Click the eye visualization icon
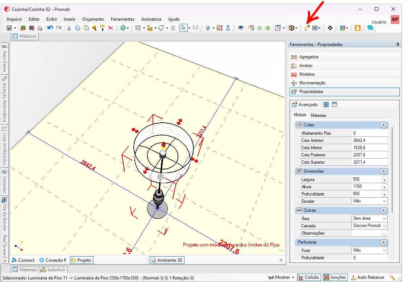Image resolution: width=403 pixels, height=282 pixels. [241, 28]
